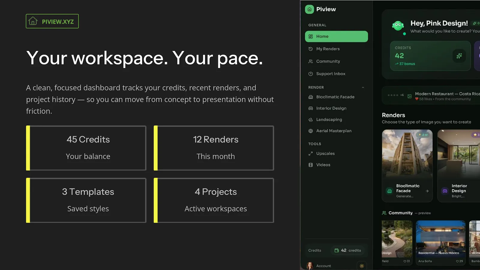Screen dimensions: 480x270
Task: Open Aerial Masterplan render option
Action: (x=336, y=131)
